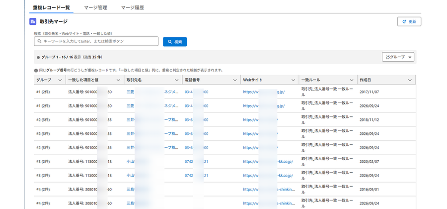Open website link in row dated 2016/09/01
447x209 pixels.
coord(269,189)
